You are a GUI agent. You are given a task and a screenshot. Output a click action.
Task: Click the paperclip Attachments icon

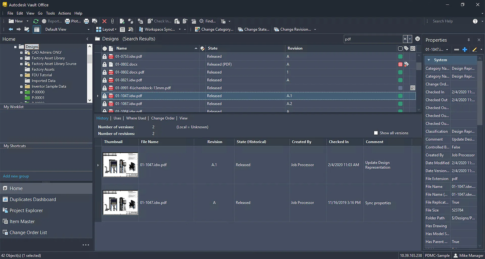click(x=112, y=21)
